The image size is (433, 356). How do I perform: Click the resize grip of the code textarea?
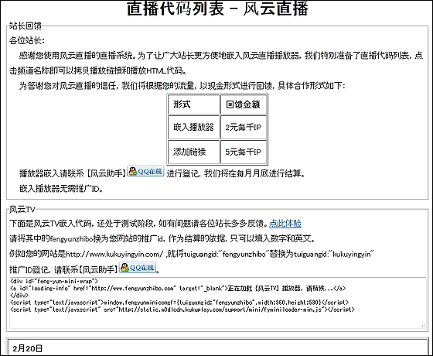coord(423,325)
